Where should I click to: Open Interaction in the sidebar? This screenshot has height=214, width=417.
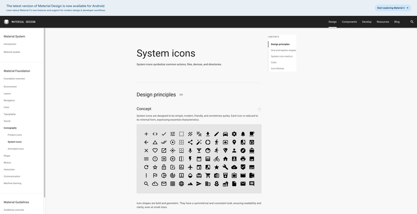tap(9, 170)
